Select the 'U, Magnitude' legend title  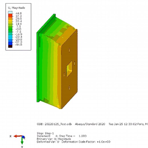(x=17, y=8)
